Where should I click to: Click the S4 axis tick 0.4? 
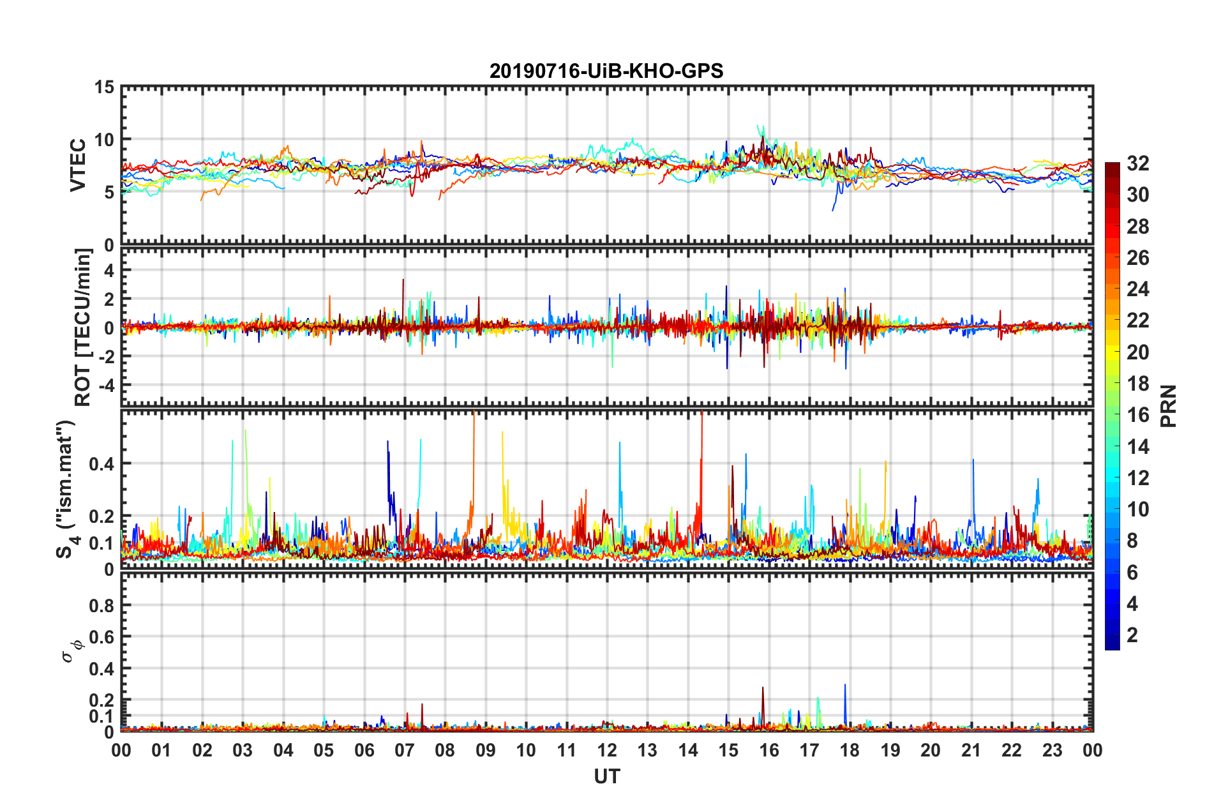click(x=102, y=463)
